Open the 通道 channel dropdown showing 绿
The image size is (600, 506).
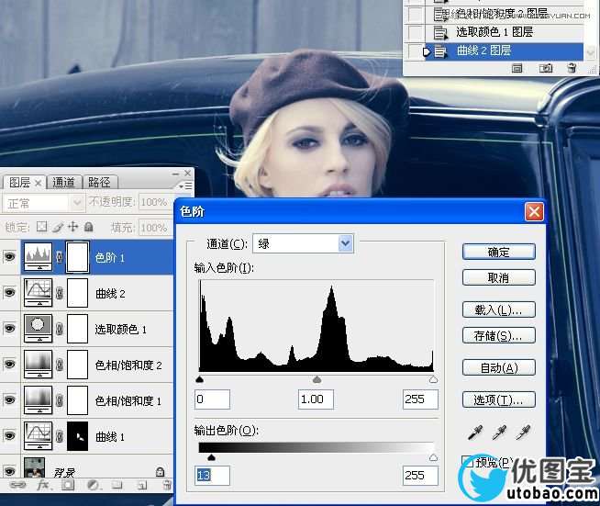345,243
